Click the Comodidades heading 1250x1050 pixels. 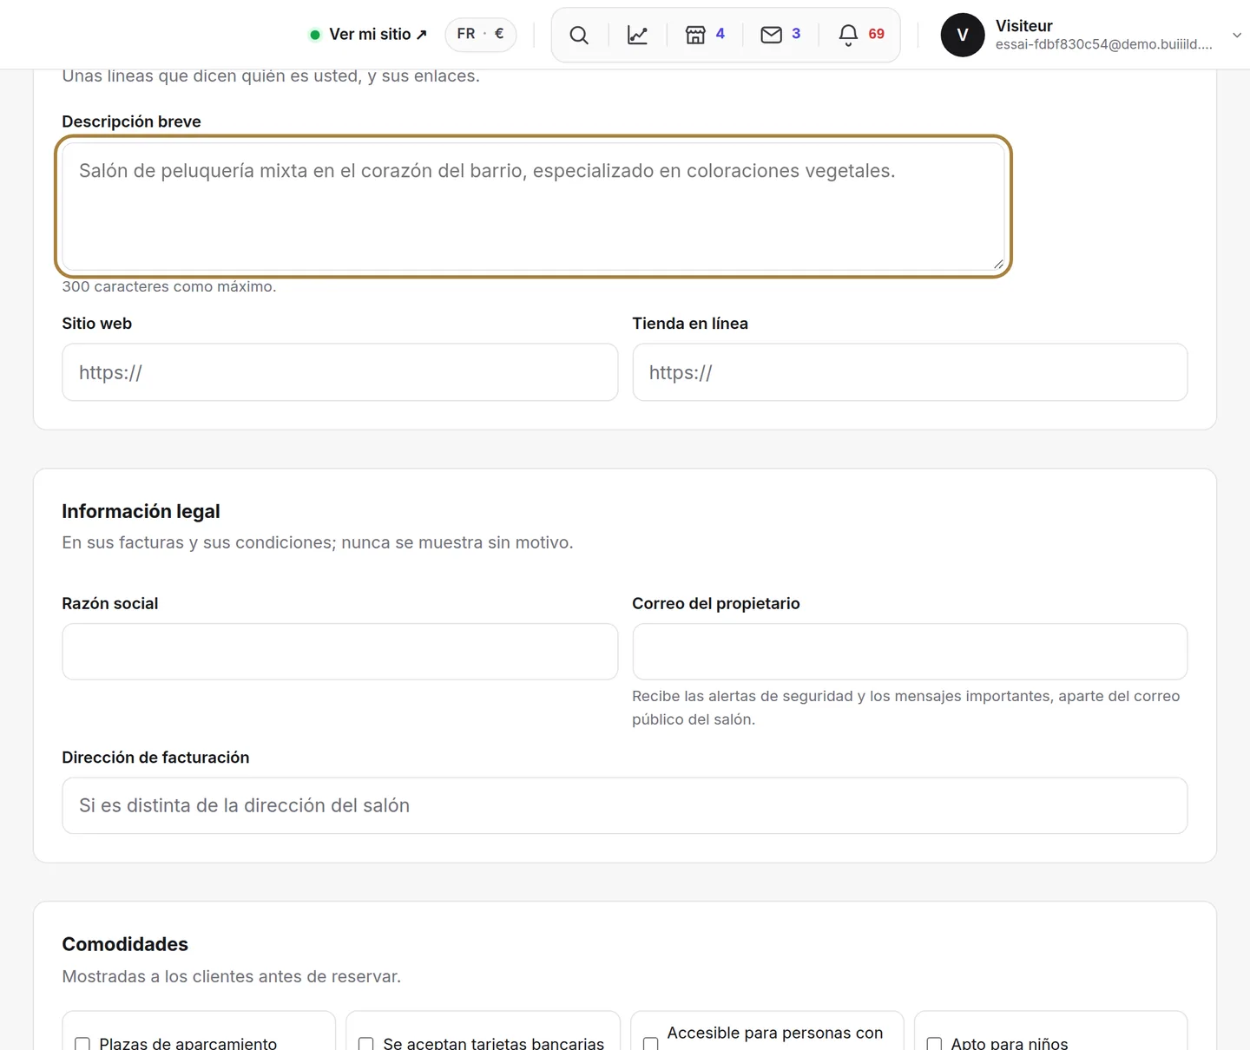click(x=125, y=944)
